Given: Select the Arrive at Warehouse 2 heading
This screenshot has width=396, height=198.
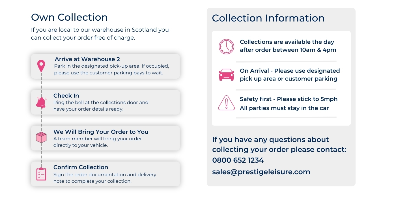Looking at the screenshot, I should [87, 59].
